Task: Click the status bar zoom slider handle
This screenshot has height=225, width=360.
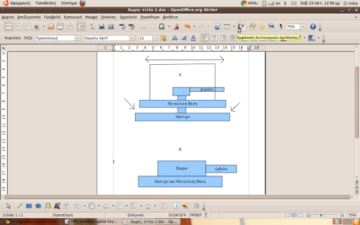Action: click(x=321, y=215)
